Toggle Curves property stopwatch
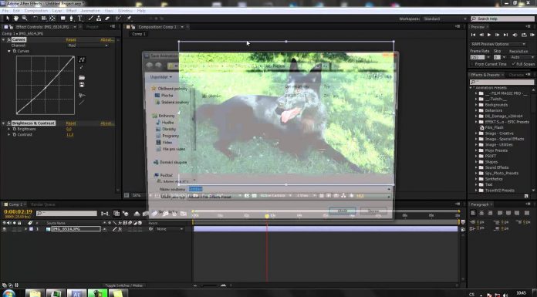Image resolution: width=537 pixels, height=297 pixels. [x=15, y=51]
